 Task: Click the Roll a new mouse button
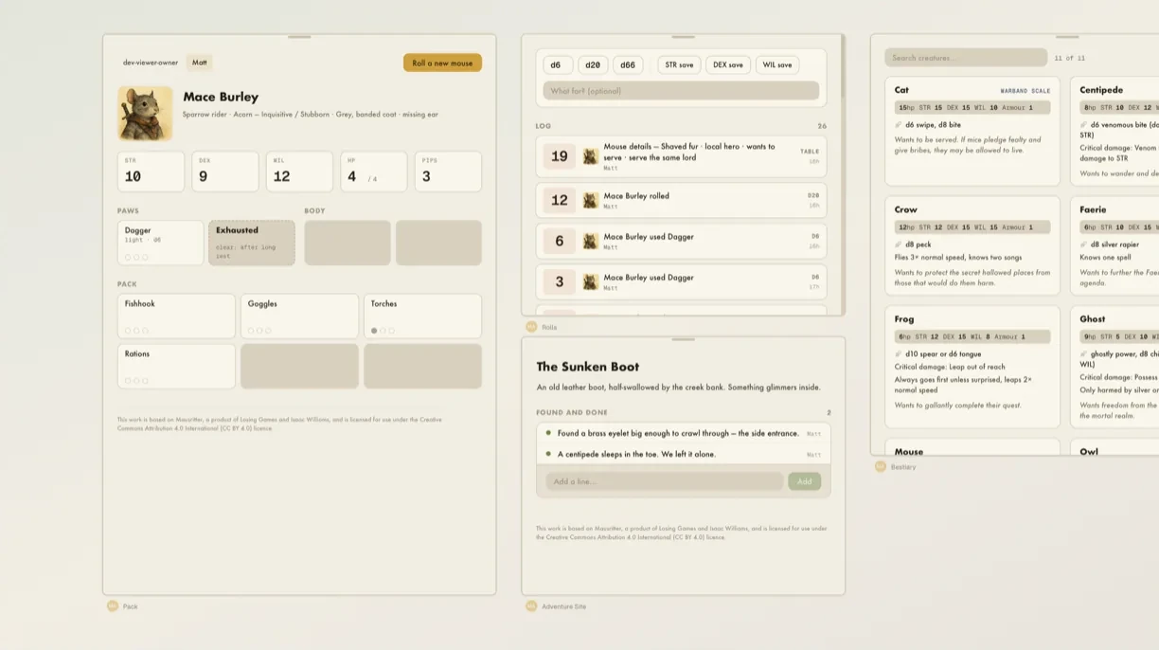coord(442,63)
